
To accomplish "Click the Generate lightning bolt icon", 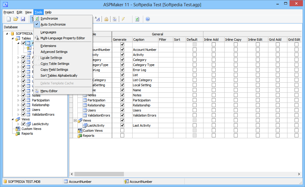I will (x=123, y=19).
